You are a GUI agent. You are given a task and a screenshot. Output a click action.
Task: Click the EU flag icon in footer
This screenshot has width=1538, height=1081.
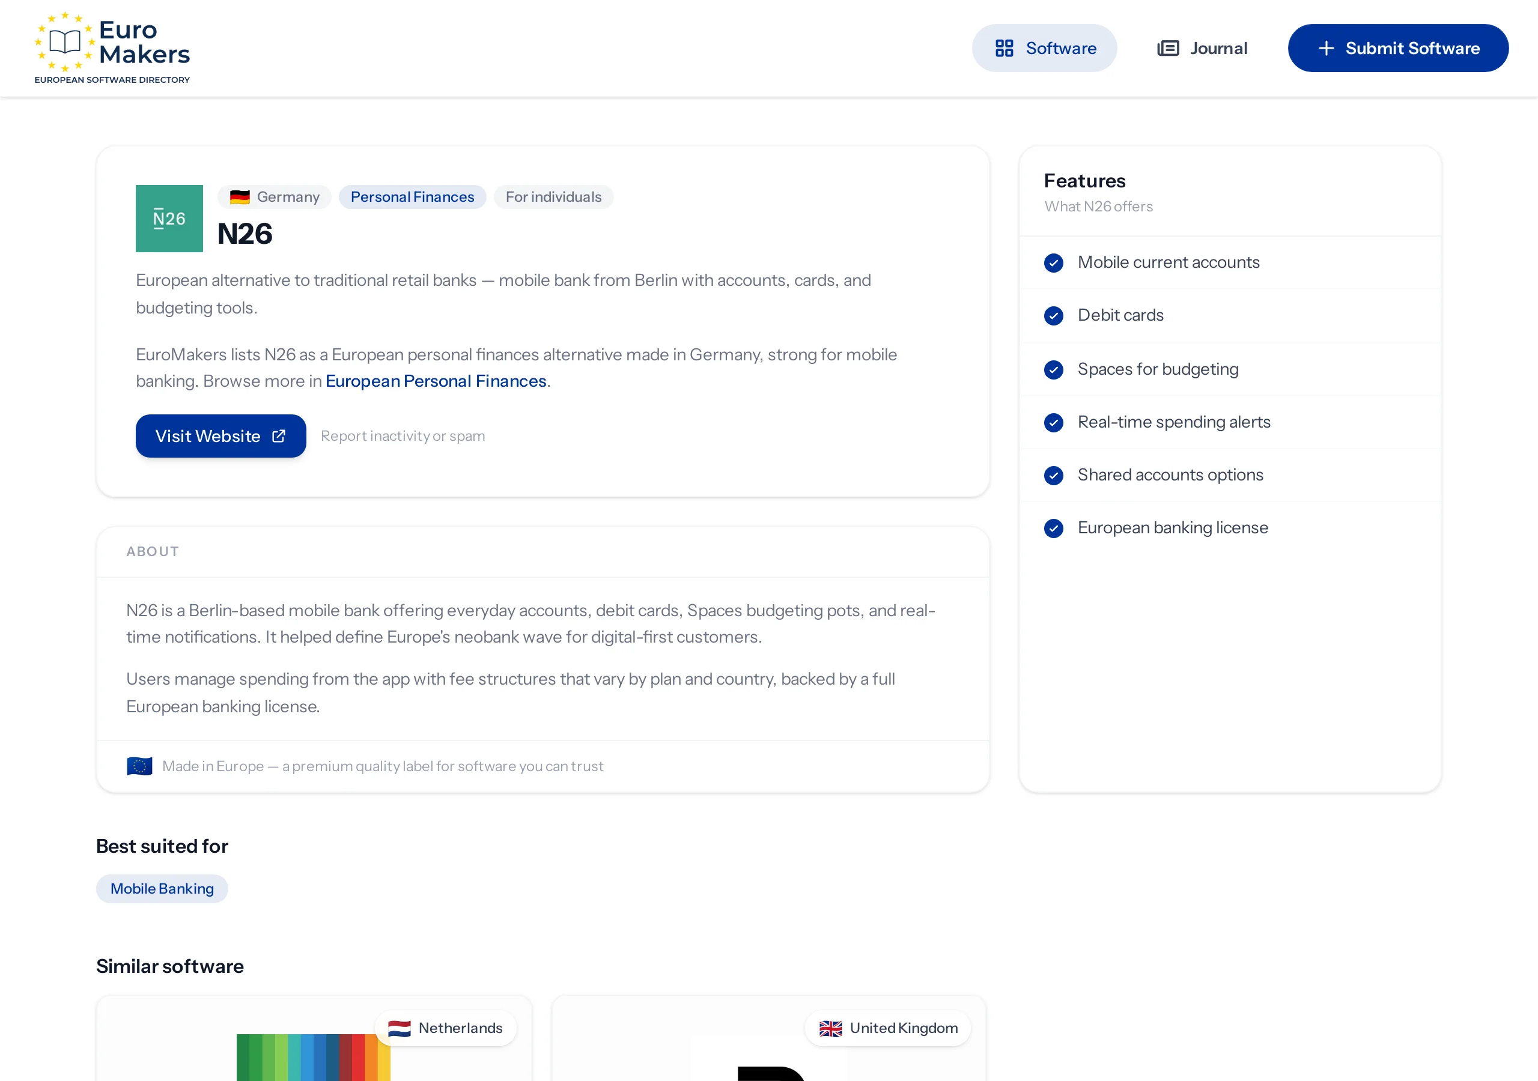(x=139, y=766)
